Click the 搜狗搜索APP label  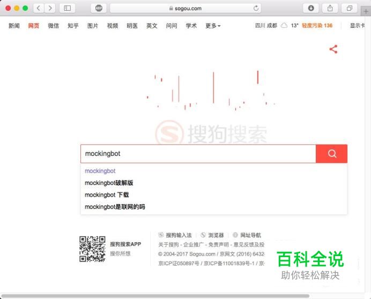pos(125,244)
